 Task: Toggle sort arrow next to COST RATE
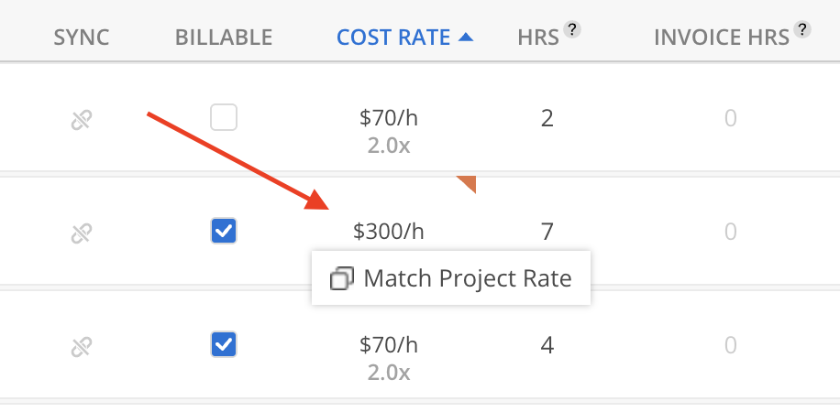[x=465, y=38]
